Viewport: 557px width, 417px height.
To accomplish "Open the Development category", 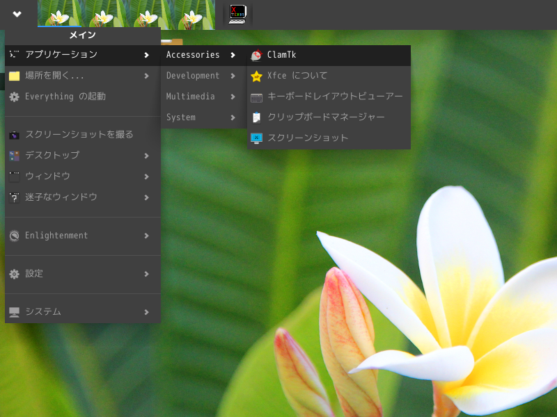I will click(204, 76).
